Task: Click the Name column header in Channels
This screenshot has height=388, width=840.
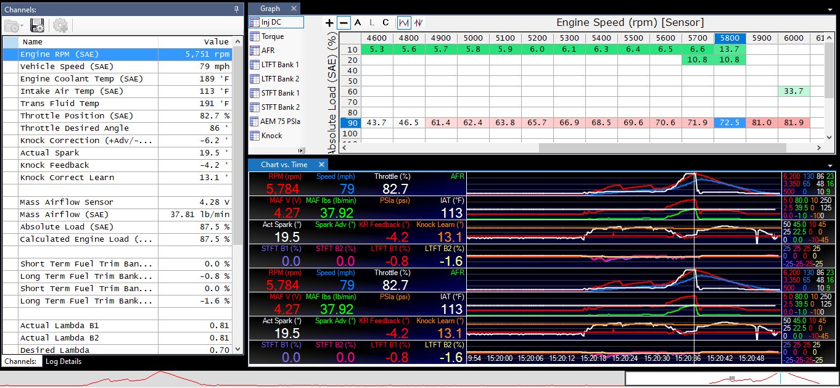Action: point(88,42)
